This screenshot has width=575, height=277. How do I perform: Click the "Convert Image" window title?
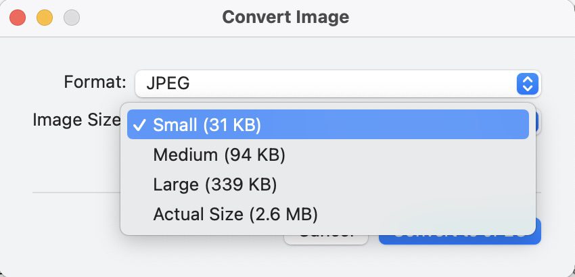click(286, 17)
